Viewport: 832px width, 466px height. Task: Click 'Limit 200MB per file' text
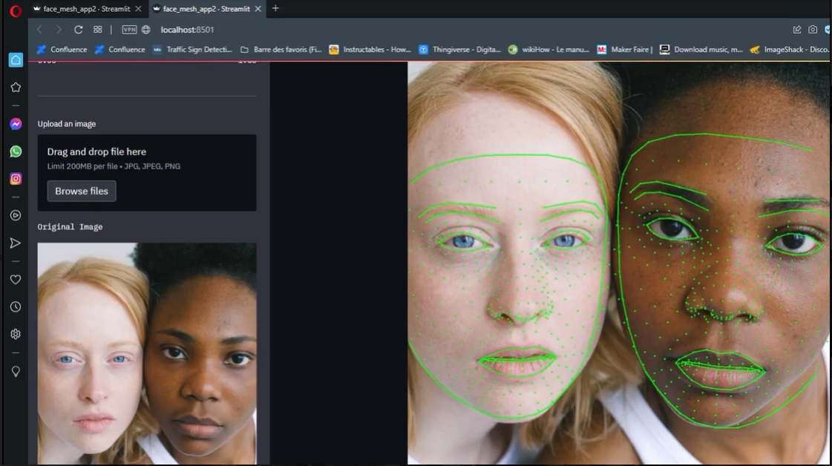click(83, 166)
